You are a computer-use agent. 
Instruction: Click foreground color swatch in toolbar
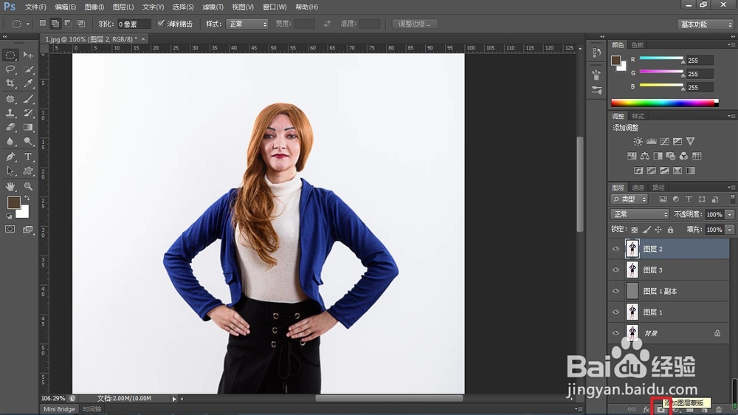[13, 202]
